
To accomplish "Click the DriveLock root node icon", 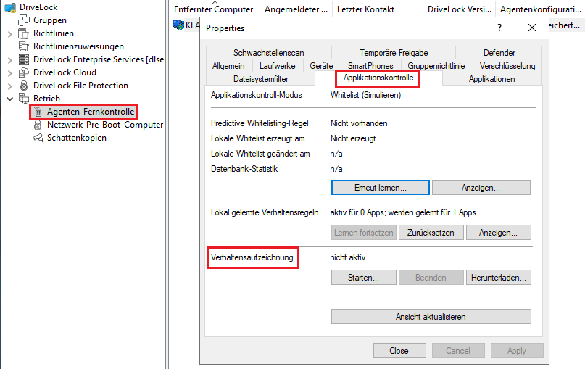I will [x=10, y=7].
